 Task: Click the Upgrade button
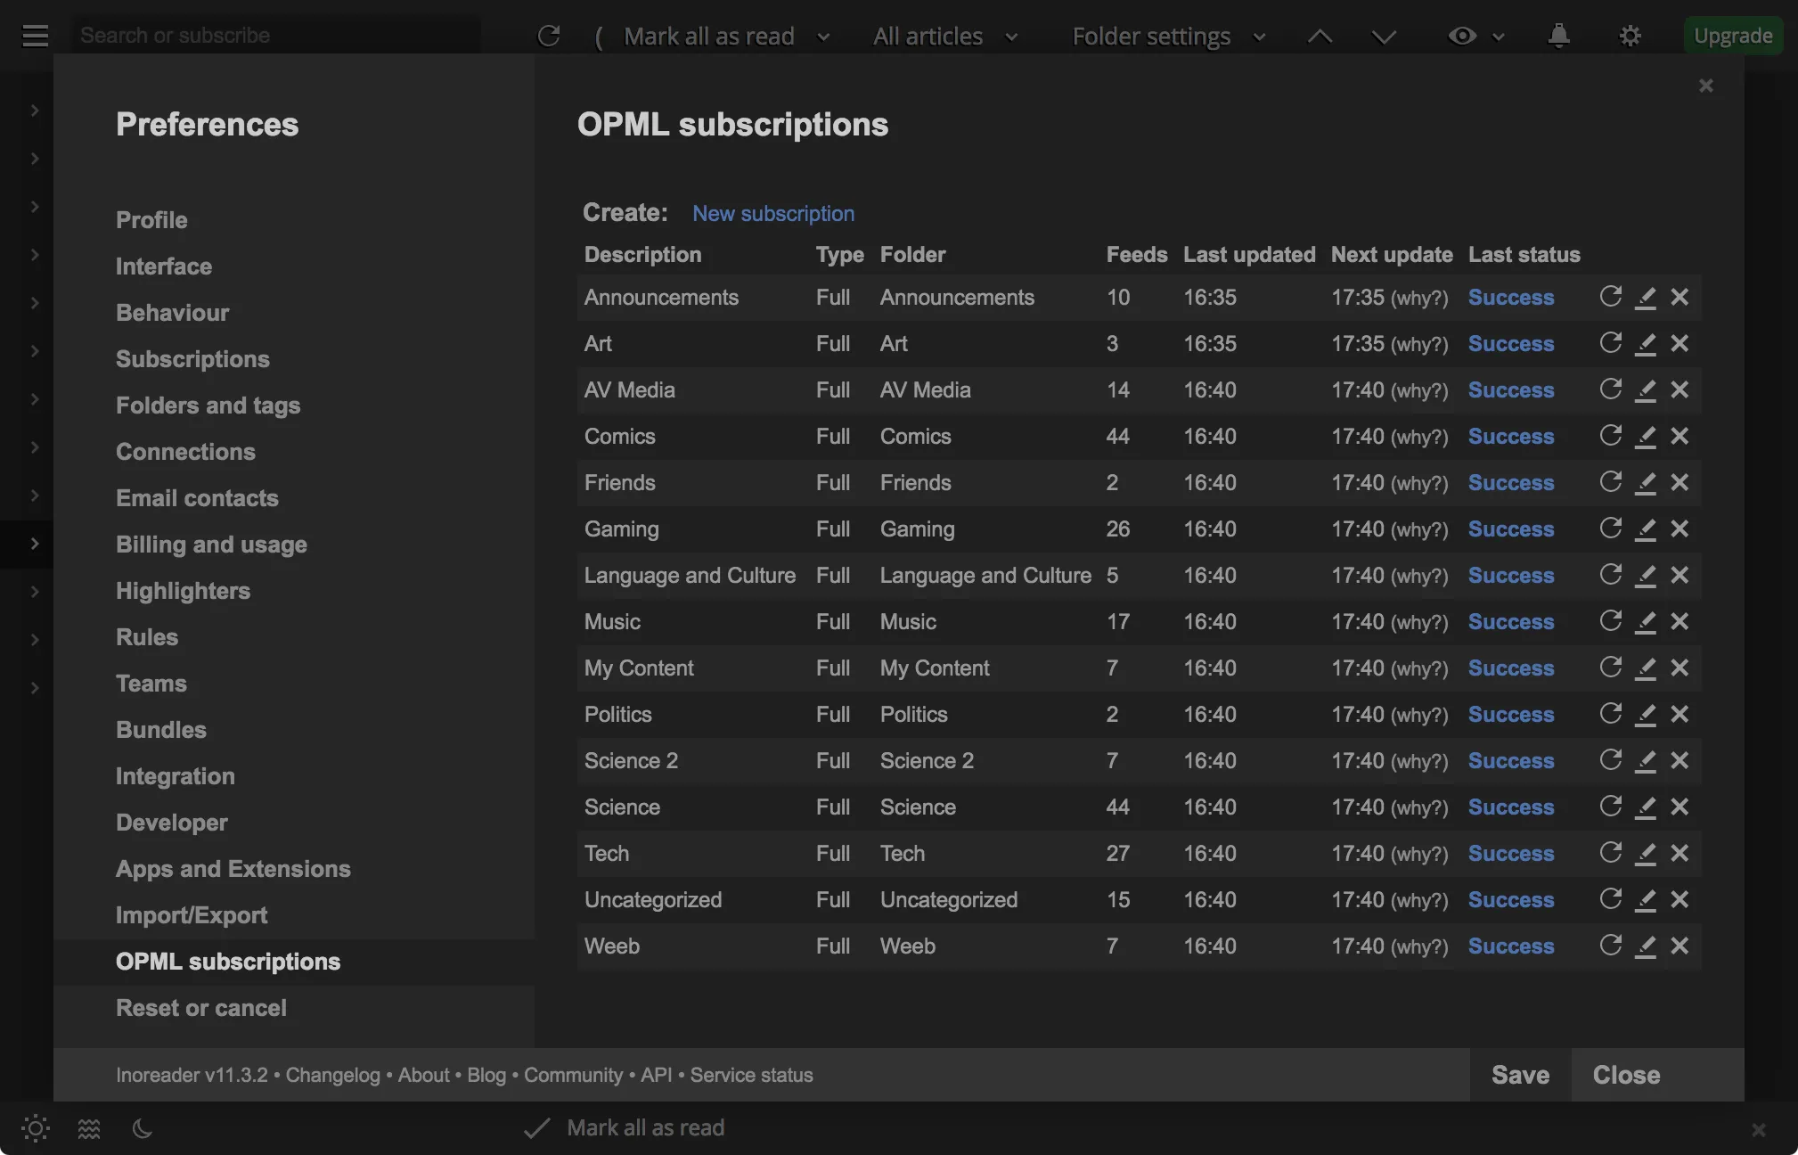pyautogui.click(x=1733, y=36)
